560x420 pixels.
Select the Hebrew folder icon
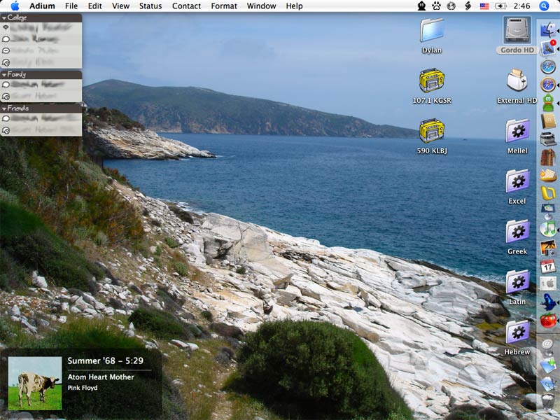pyautogui.click(x=517, y=332)
